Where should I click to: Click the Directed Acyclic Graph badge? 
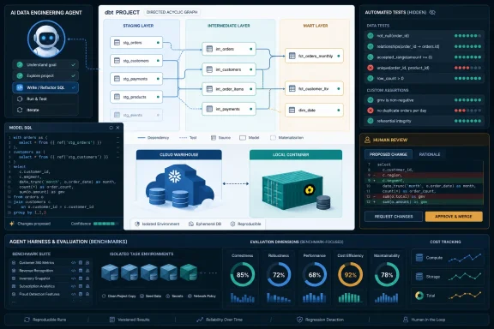(x=172, y=12)
